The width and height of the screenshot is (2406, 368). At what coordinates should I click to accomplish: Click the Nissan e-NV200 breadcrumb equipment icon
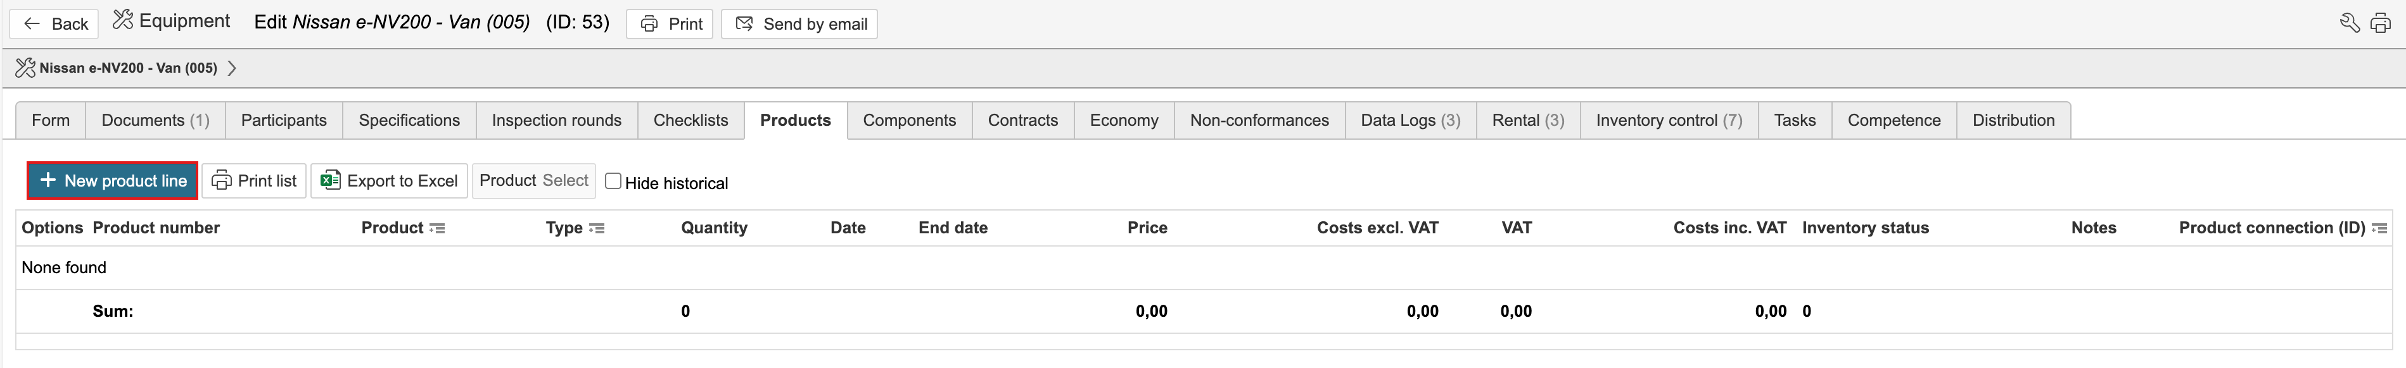[x=25, y=67]
